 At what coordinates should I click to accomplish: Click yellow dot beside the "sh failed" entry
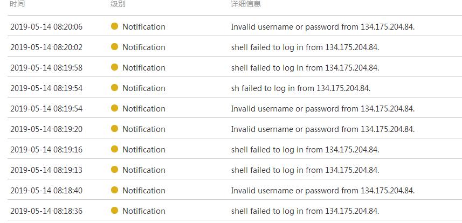(x=114, y=88)
